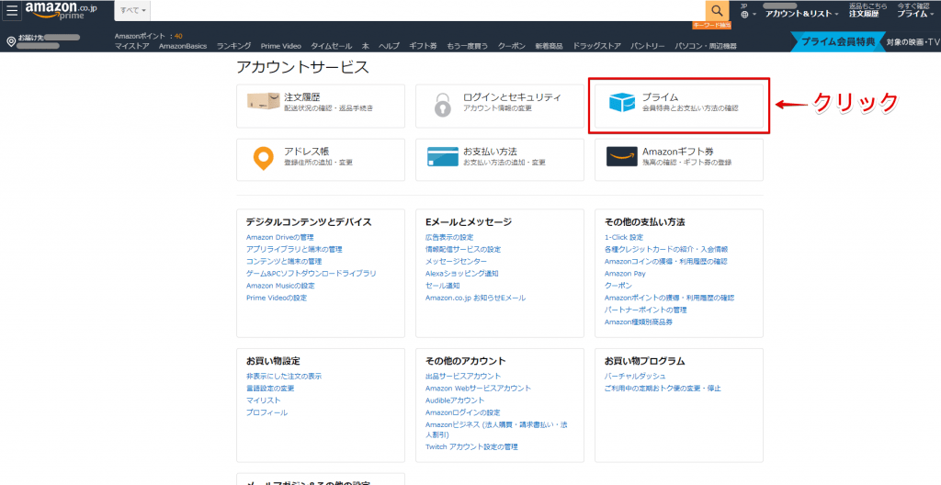941x485 pixels.
Task: Open セール通知 link
Action: [x=443, y=286]
